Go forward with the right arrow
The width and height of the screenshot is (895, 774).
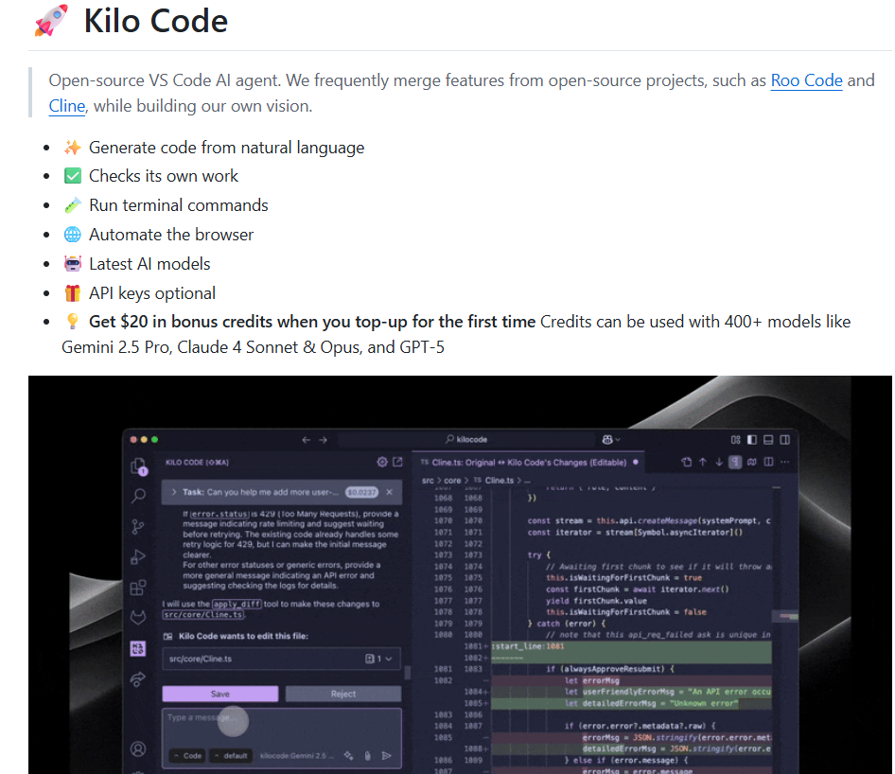coord(323,439)
